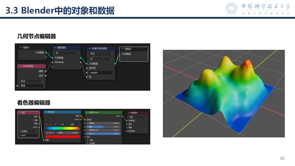Collapse the 组输出 node chevron

click(123, 49)
